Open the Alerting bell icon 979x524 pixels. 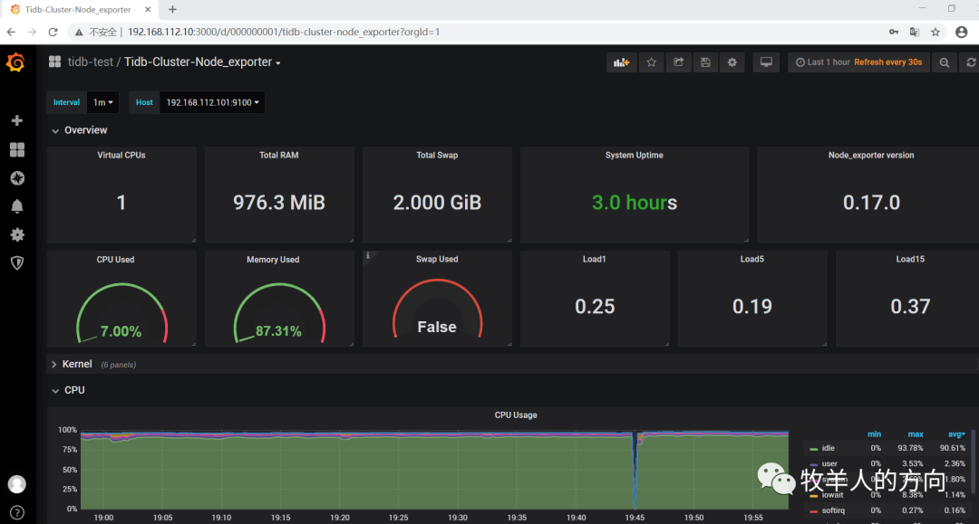tap(16, 206)
